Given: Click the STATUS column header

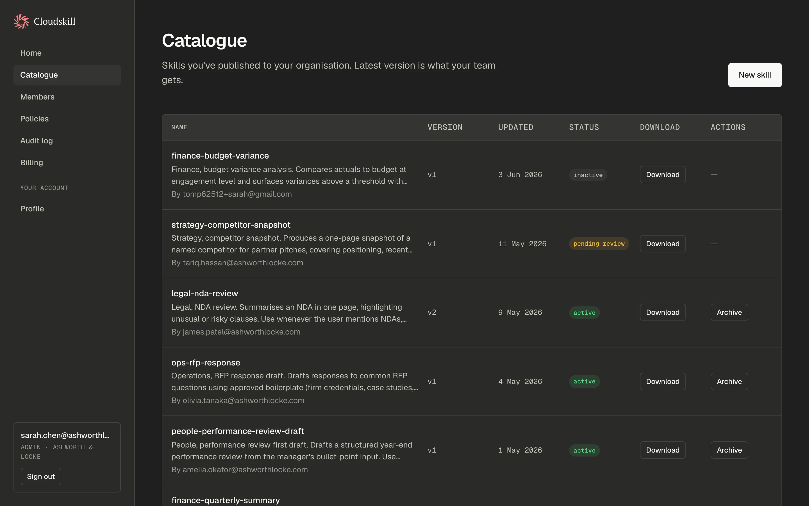Looking at the screenshot, I should point(584,127).
